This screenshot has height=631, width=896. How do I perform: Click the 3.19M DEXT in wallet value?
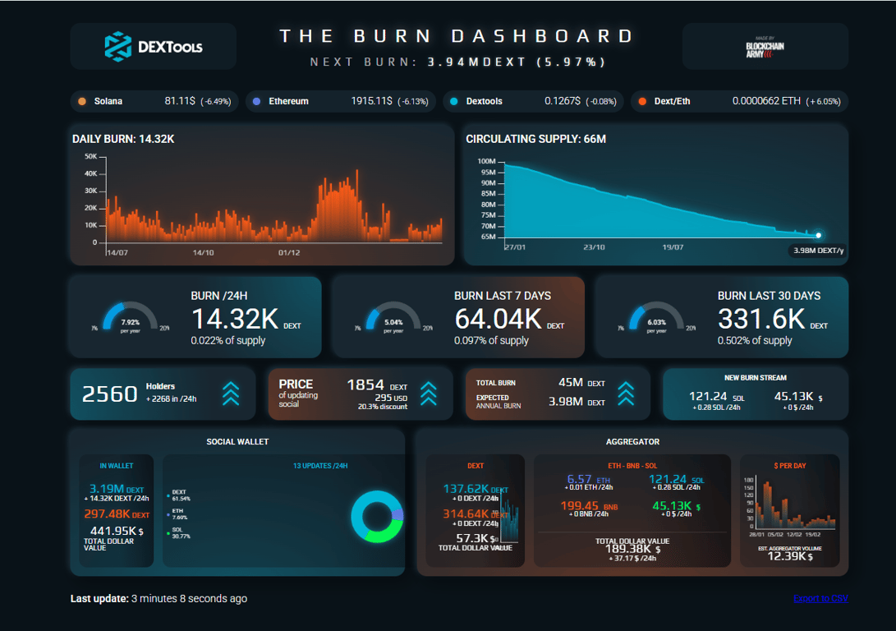pos(117,489)
